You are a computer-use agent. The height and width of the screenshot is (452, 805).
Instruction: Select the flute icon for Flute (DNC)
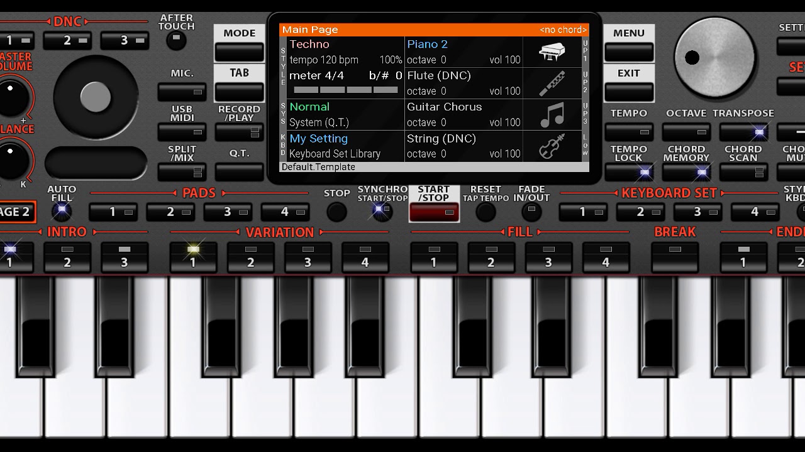coord(552,83)
